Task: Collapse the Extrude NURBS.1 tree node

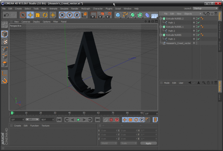Action: pyautogui.click(x=161, y=27)
